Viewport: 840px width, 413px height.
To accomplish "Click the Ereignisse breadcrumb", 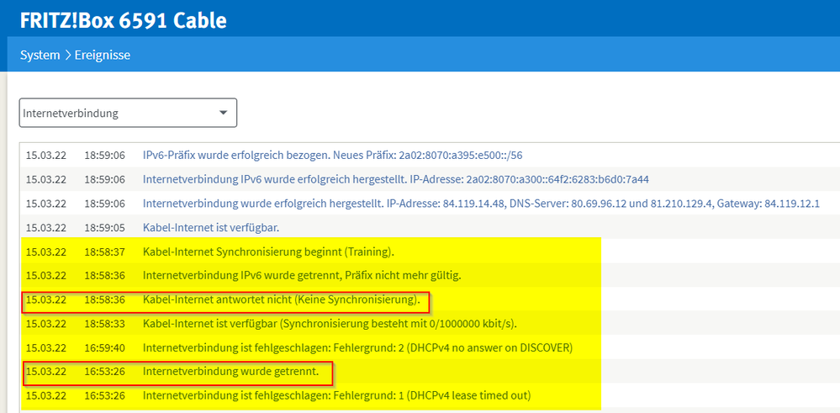I will pos(103,55).
